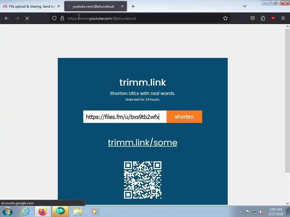Open a new tab with the plus button
The height and width of the screenshot is (217, 290).
point(133,6)
